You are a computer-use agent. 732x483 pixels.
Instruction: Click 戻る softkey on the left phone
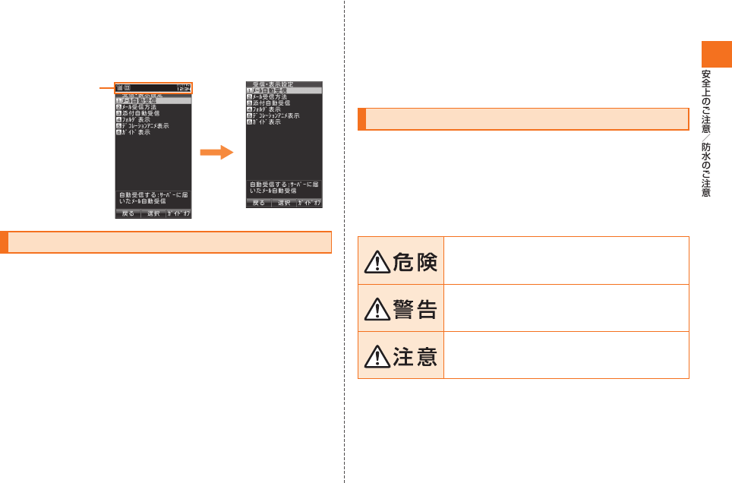[x=128, y=213]
